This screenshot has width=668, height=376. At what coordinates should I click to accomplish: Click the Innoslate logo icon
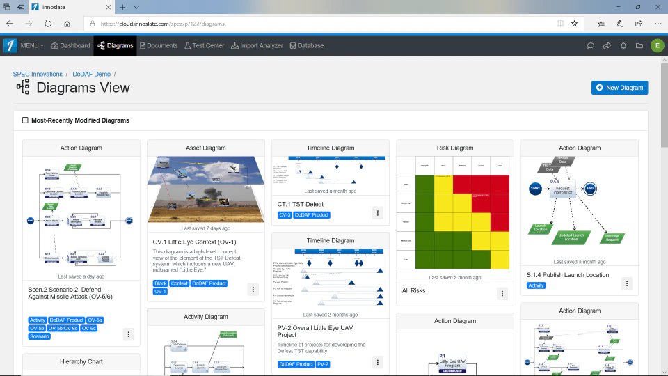[x=10, y=46]
